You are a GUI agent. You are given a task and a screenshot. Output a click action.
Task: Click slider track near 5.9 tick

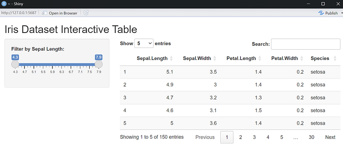[52, 65]
